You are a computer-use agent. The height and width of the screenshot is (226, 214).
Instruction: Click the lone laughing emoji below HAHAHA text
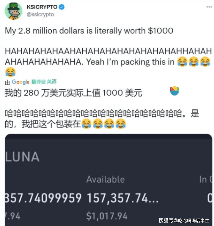pos(10,72)
